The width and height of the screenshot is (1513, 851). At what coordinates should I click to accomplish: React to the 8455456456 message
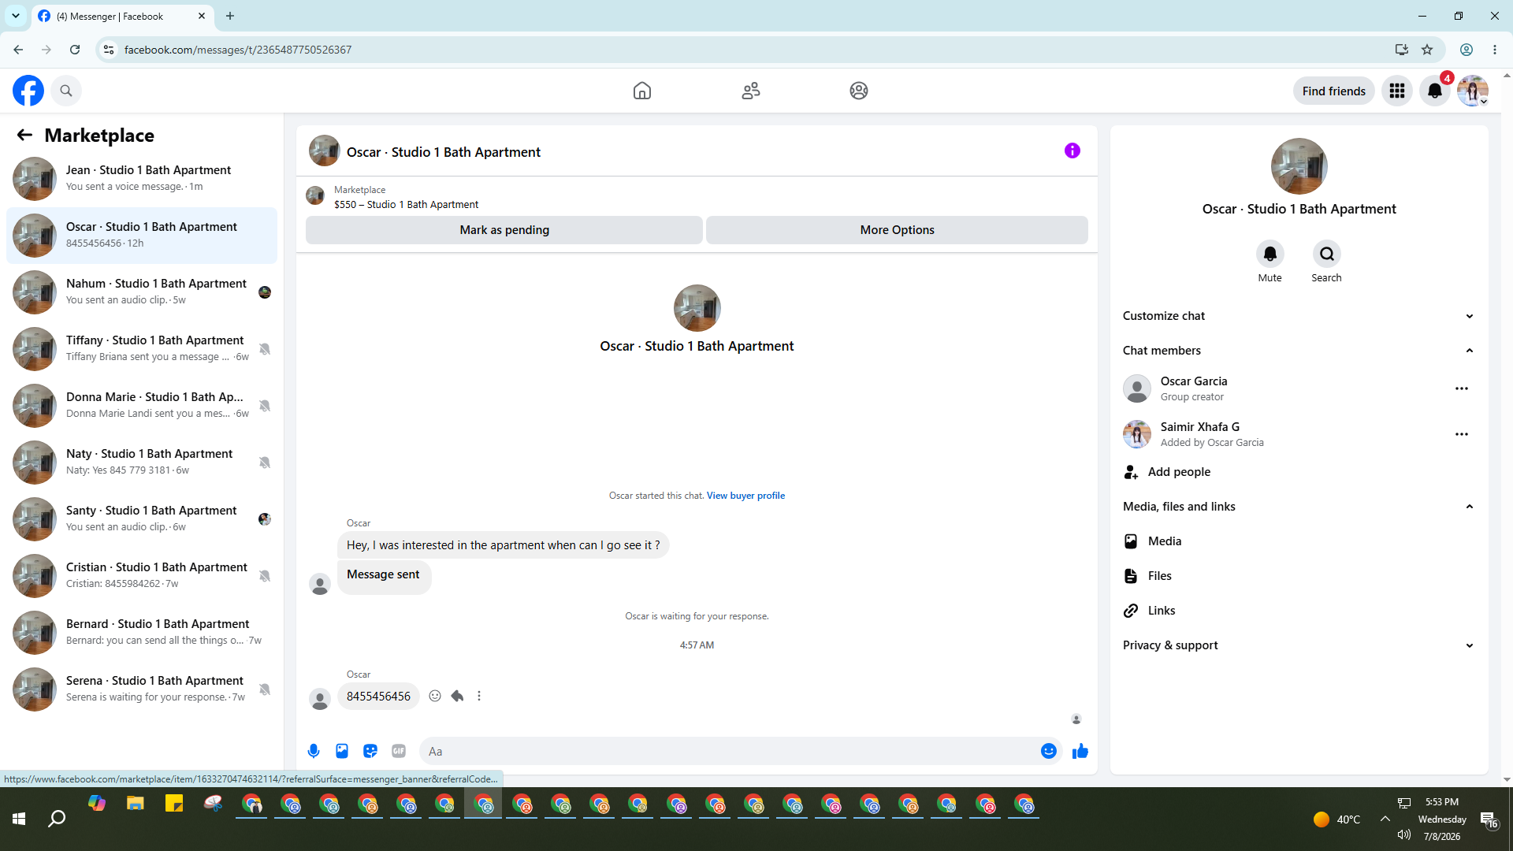pos(435,696)
